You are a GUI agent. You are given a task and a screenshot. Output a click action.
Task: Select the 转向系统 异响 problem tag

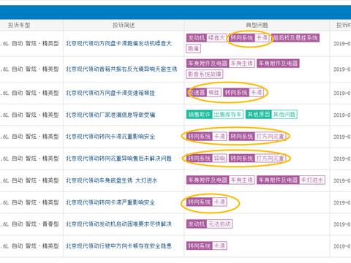point(207,159)
